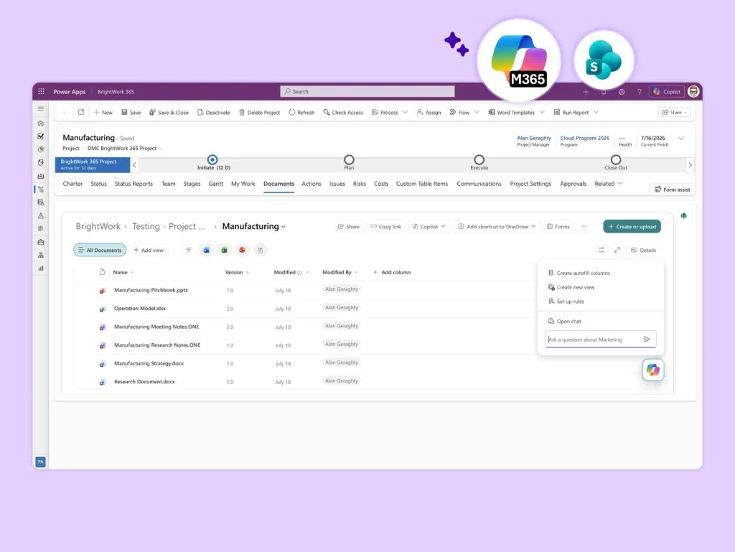Open the help question mark icon
Image resolution: width=735 pixels, height=552 pixels.
[640, 92]
